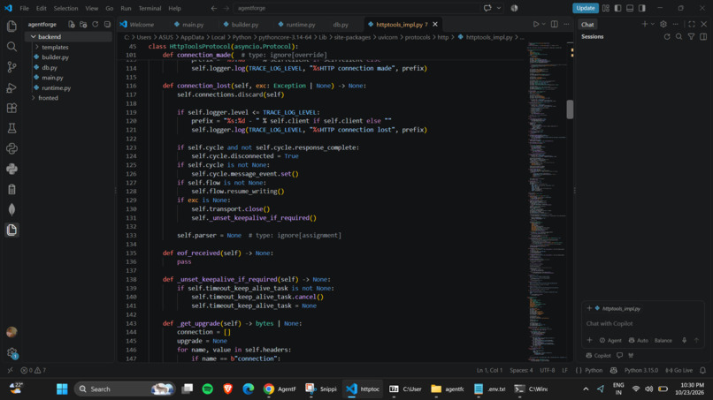
Task: Create a new folder in agentforge explorer
Action: tap(83, 25)
